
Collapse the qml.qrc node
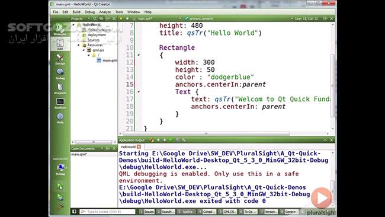point(84,50)
